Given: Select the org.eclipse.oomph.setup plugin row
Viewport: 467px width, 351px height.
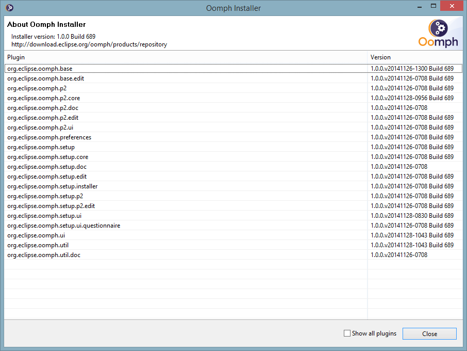Looking at the screenshot, I should point(233,147).
